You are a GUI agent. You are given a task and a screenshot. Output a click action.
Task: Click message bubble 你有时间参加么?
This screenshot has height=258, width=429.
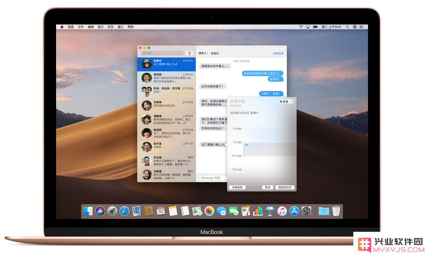click(x=213, y=128)
